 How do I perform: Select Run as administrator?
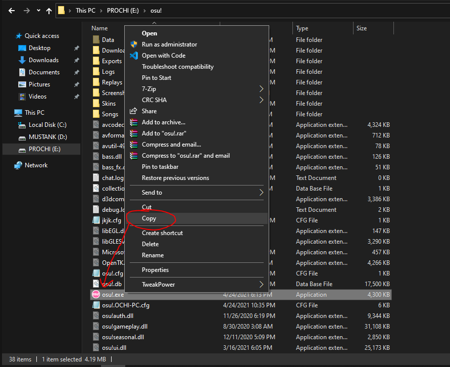coord(196,44)
